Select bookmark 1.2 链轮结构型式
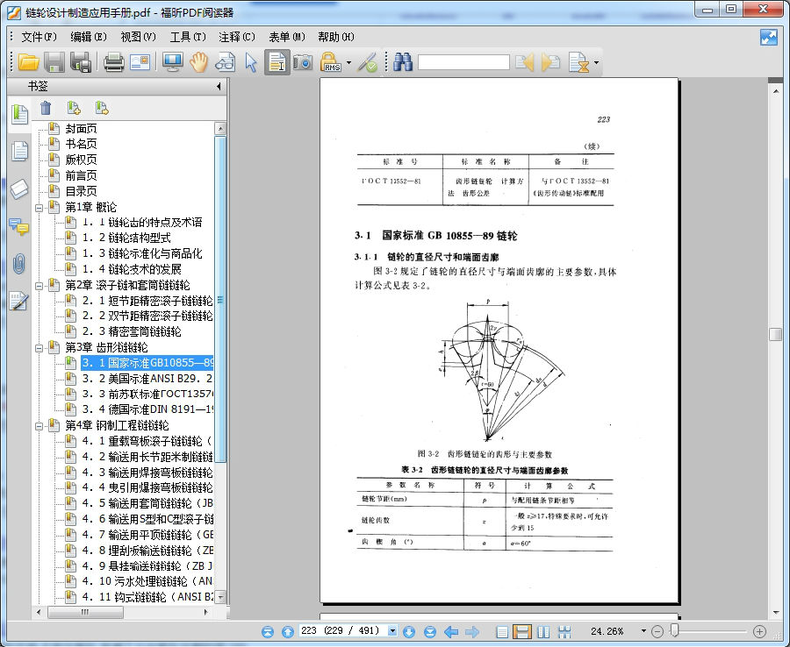 point(126,238)
